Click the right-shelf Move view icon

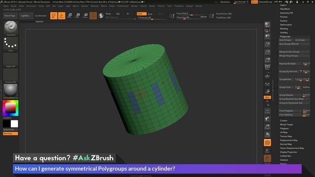(x=267, y=119)
